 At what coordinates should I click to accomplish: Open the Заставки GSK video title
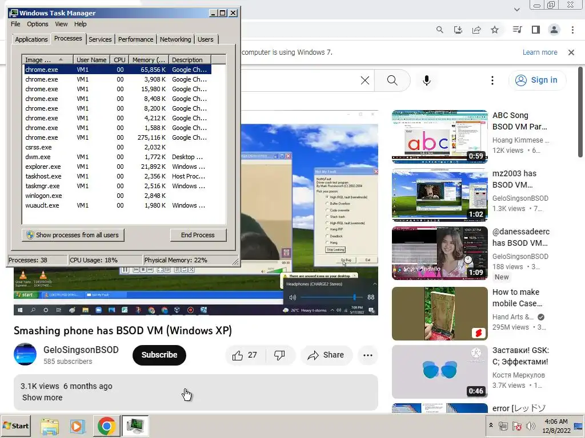coord(521,356)
